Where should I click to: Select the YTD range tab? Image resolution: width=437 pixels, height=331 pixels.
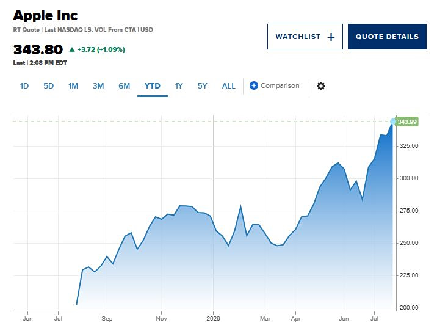click(x=153, y=86)
